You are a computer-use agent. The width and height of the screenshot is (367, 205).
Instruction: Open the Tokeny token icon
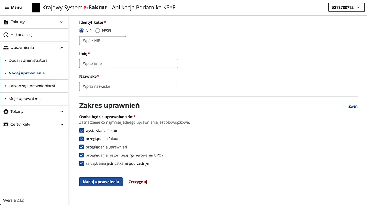pos(6,111)
